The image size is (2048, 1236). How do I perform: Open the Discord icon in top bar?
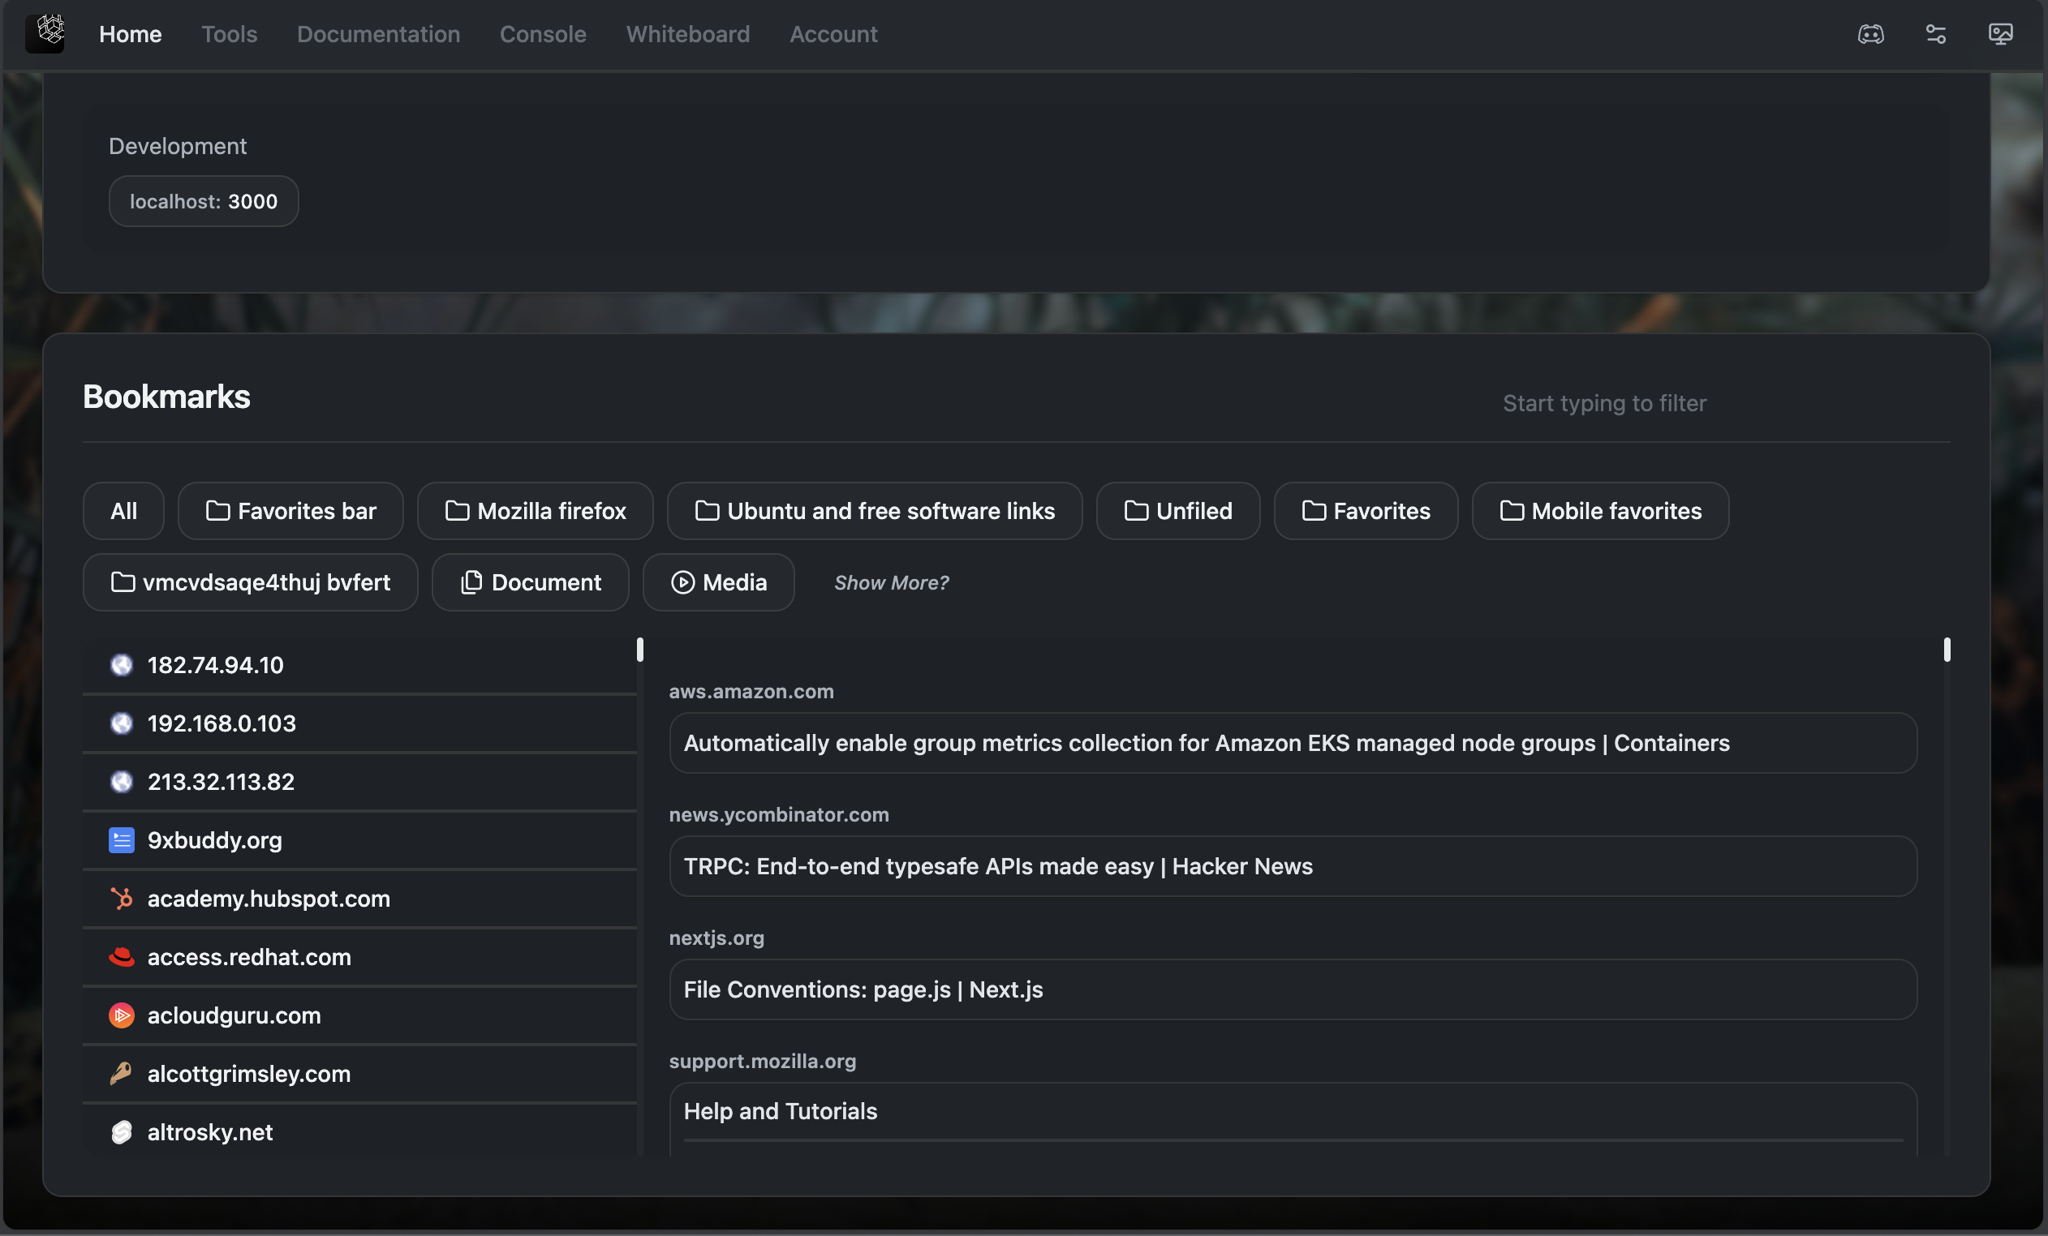1871,34
